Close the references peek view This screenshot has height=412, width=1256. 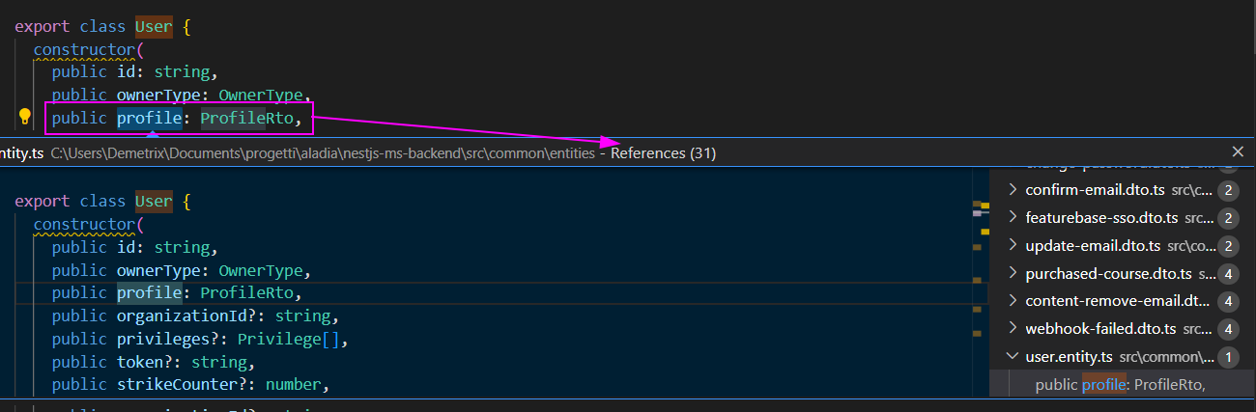(x=1238, y=151)
